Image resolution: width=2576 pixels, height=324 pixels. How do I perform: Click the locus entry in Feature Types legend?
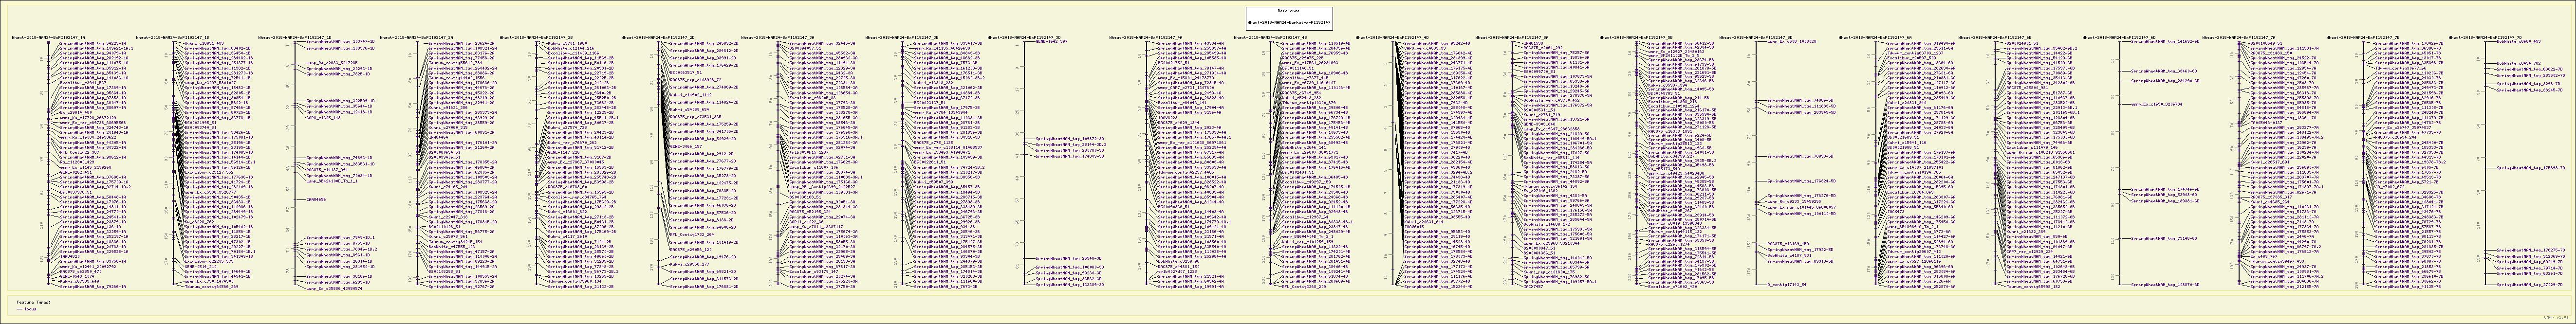[x=30, y=309]
